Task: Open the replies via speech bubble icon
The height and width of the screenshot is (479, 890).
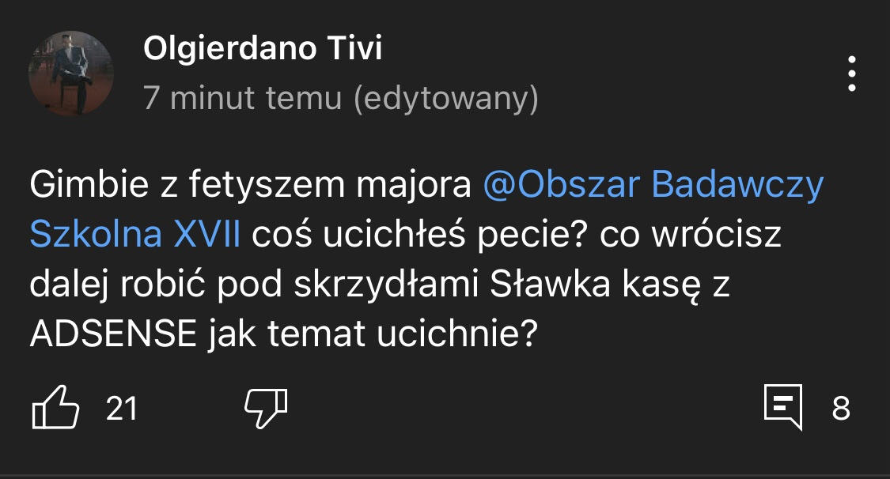Action: tap(783, 408)
